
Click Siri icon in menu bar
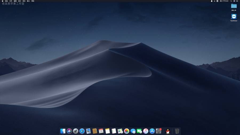click(234, 1)
